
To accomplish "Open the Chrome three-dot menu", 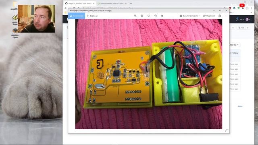I will tap(252, 8).
